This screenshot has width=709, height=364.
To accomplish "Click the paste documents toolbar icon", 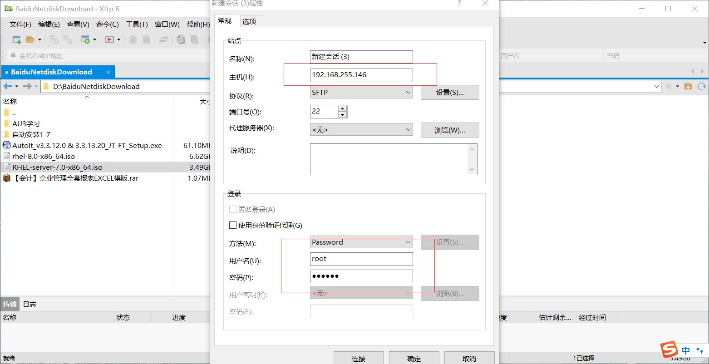I will coord(194,39).
